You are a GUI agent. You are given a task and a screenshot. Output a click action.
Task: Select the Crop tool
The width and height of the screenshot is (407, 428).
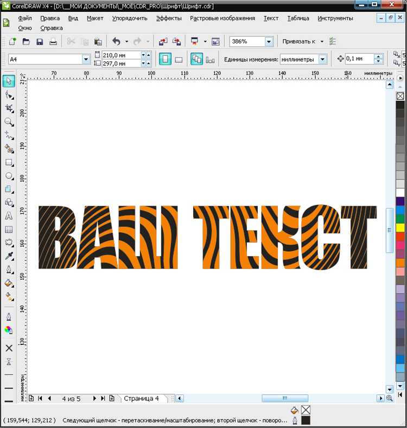coord(9,108)
